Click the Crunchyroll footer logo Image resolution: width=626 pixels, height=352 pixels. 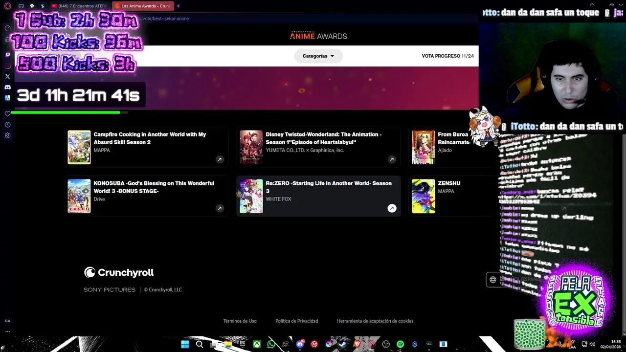tap(119, 272)
